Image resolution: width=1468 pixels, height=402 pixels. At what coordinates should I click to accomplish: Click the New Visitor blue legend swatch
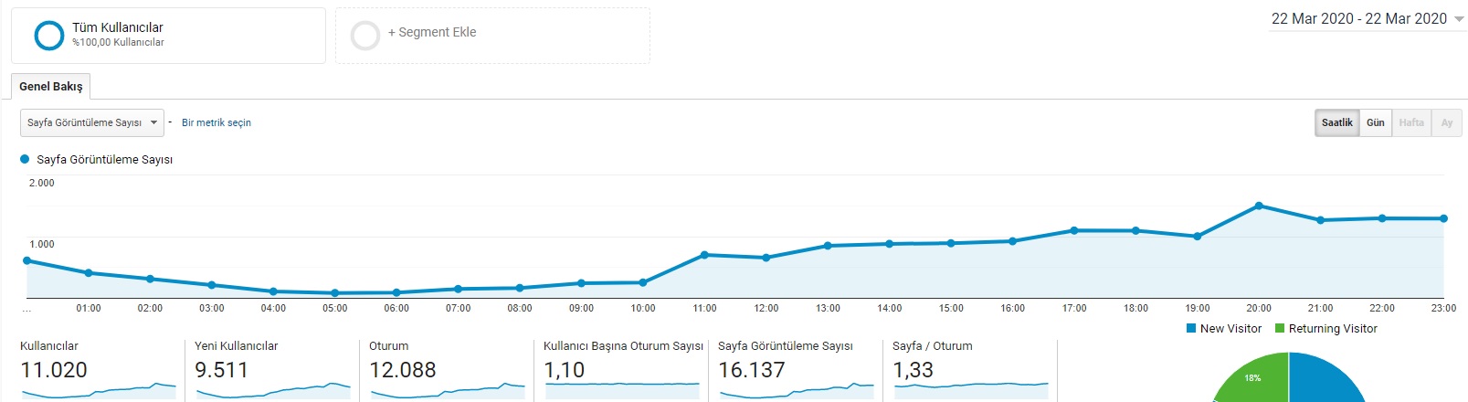click(x=1191, y=328)
